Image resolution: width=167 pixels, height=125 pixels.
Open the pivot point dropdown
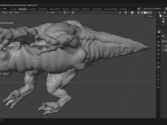click(60, 12)
